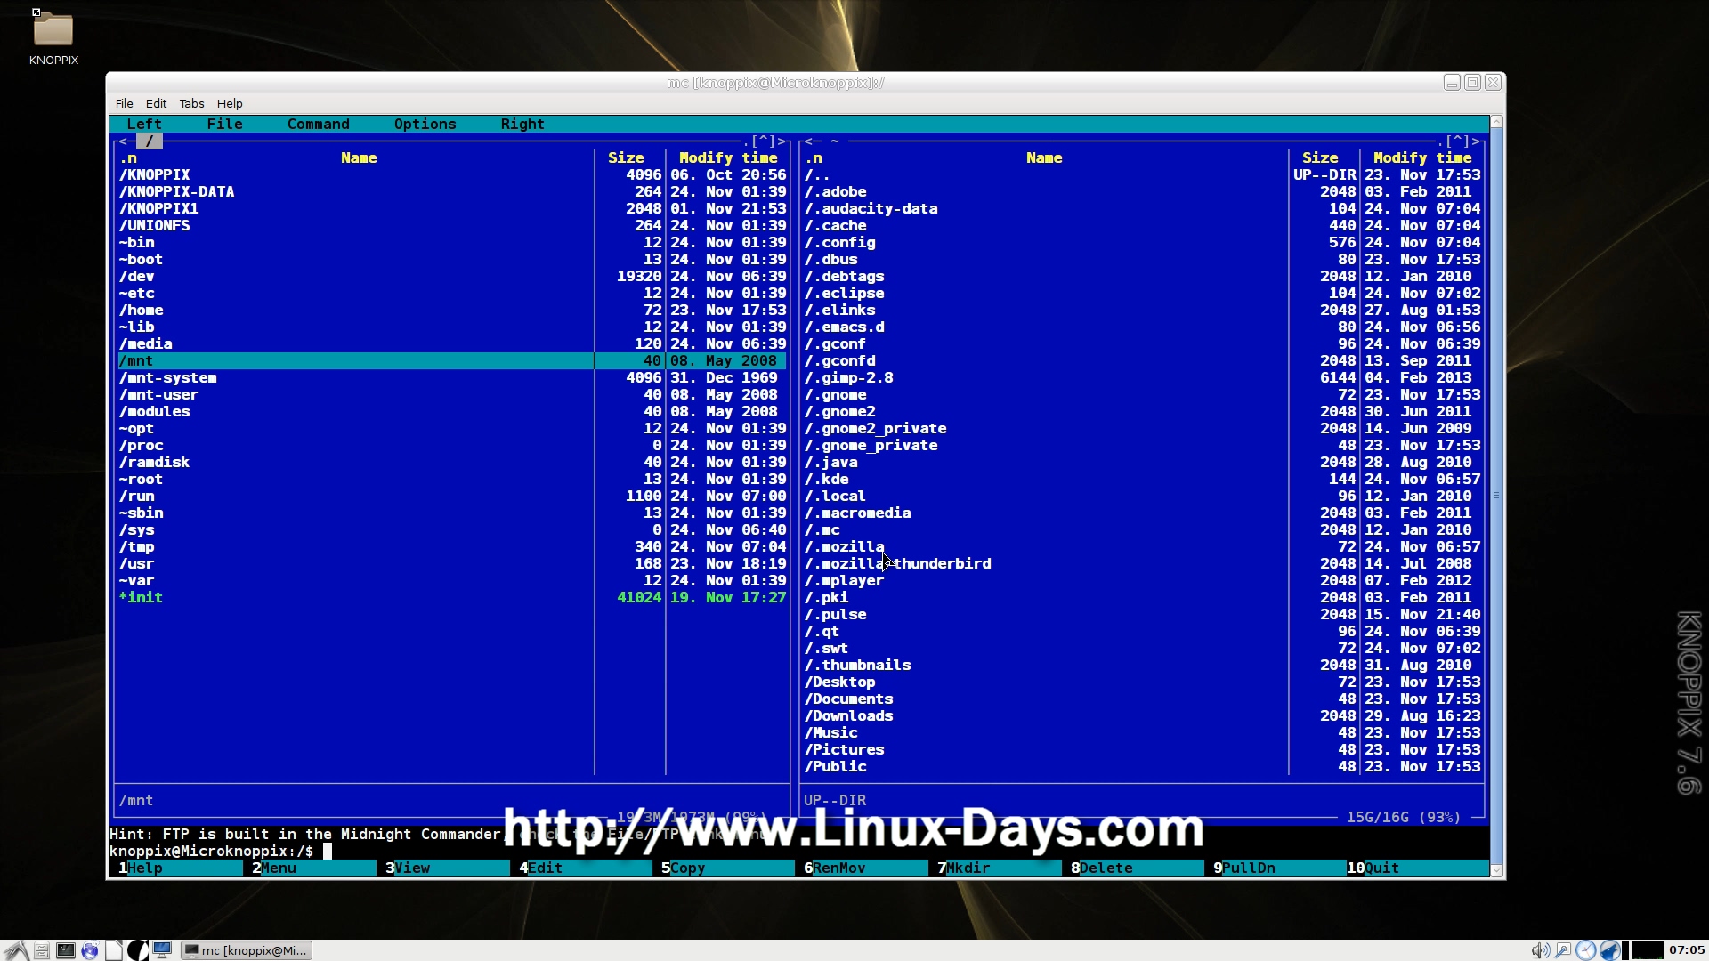Click the 07:05 clock display
1709x961 pixels.
(1687, 950)
